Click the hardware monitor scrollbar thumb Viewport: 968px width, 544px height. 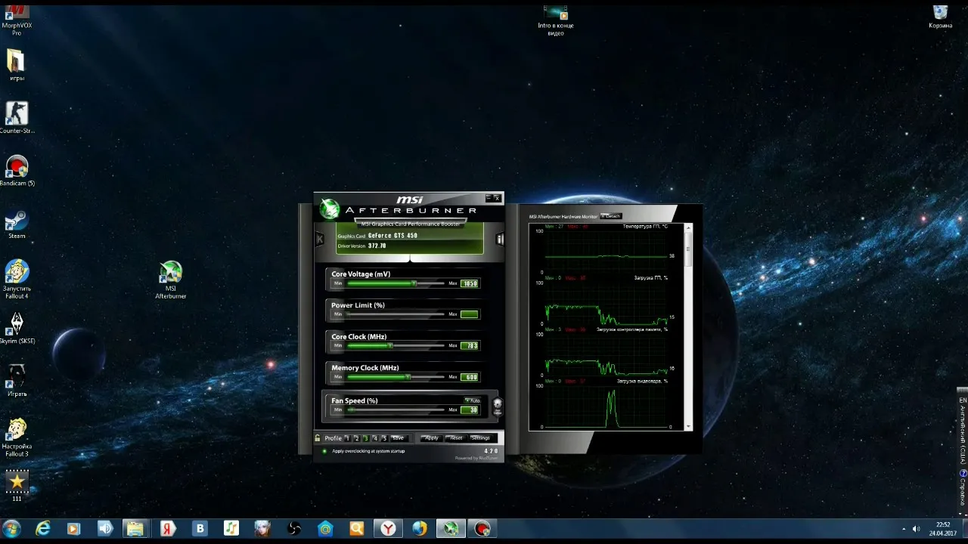click(x=688, y=249)
